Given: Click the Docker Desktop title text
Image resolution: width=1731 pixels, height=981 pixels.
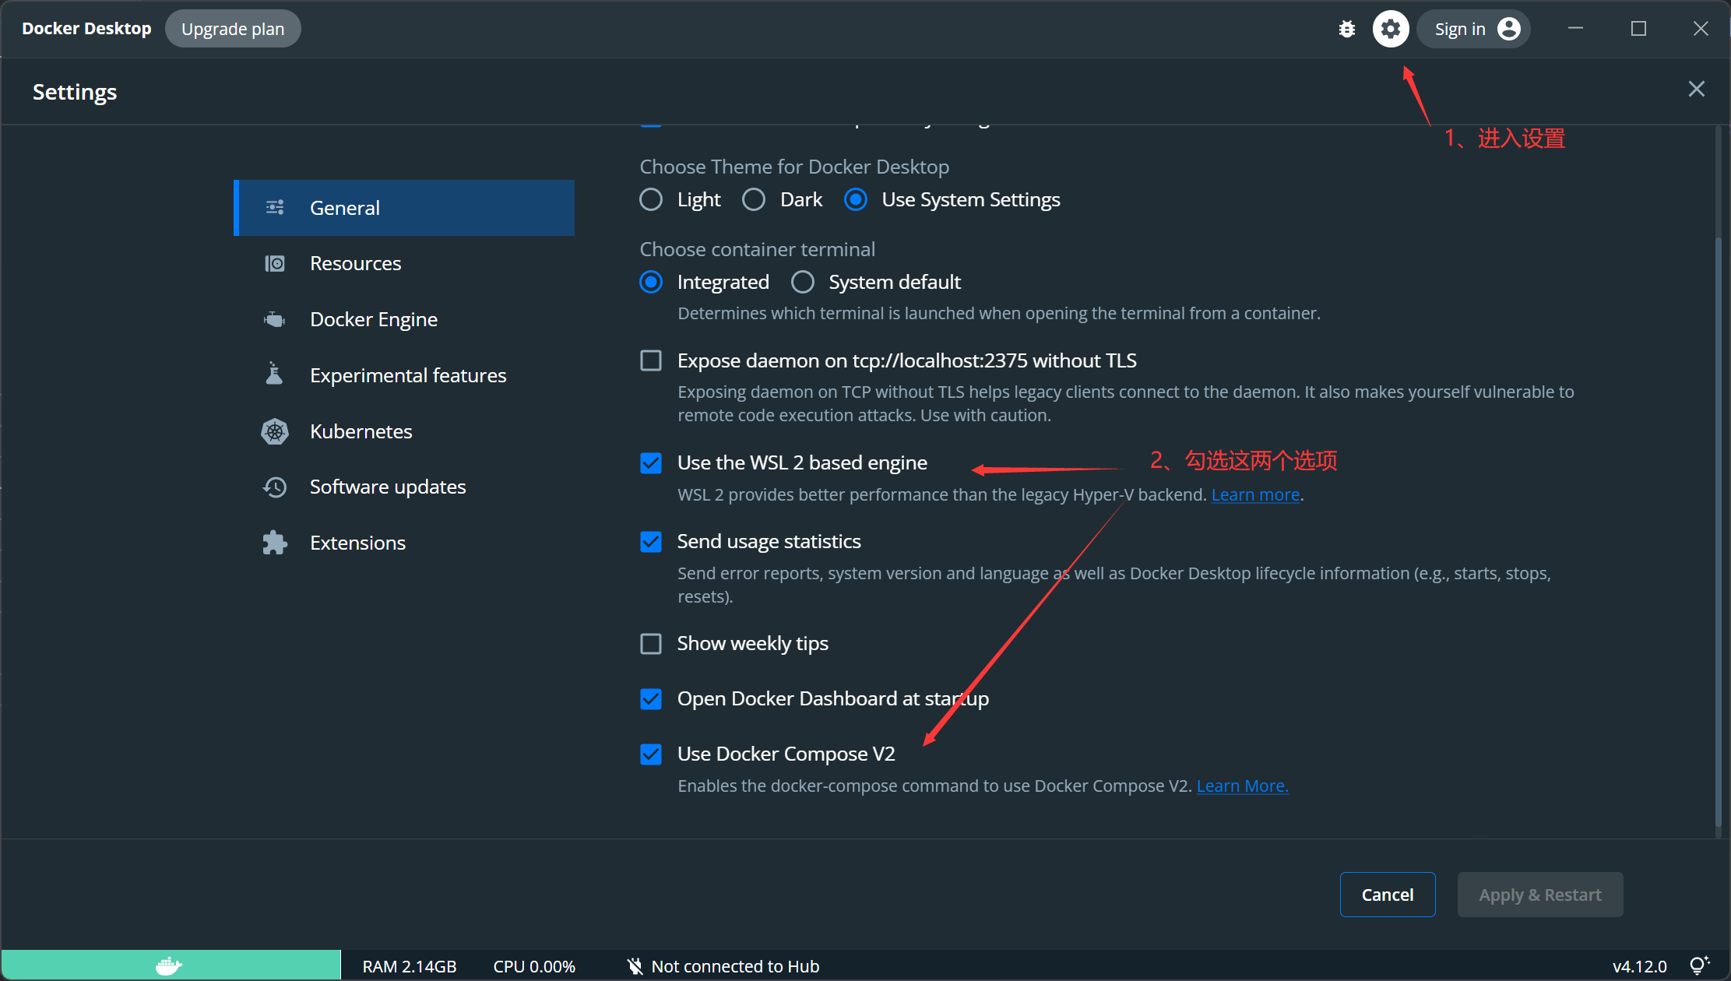Looking at the screenshot, I should [x=86, y=29].
